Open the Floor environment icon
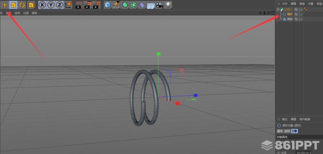323x154 pixels. click(151, 5)
